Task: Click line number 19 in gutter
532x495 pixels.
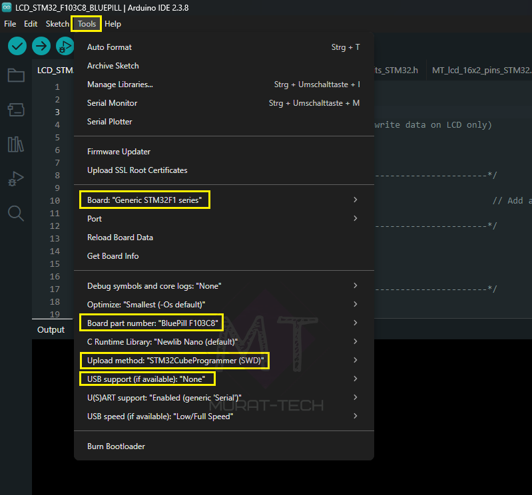Action: 55,314
